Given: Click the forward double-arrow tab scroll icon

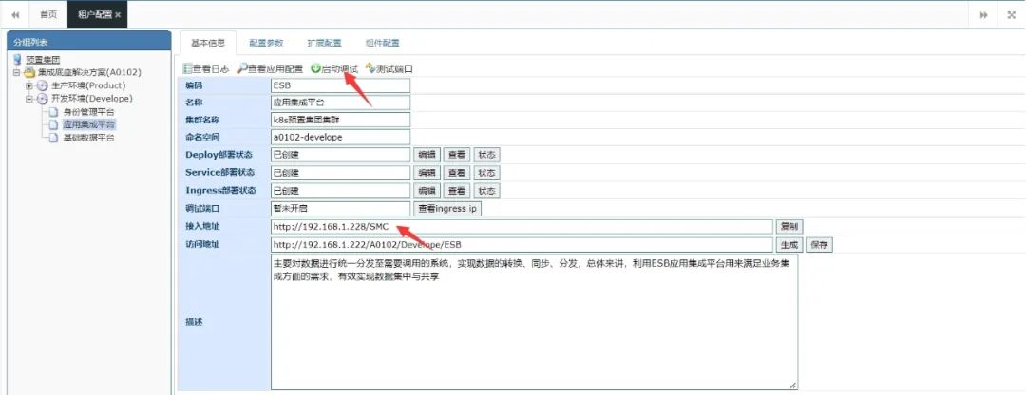Looking at the screenshot, I should point(983,14).
